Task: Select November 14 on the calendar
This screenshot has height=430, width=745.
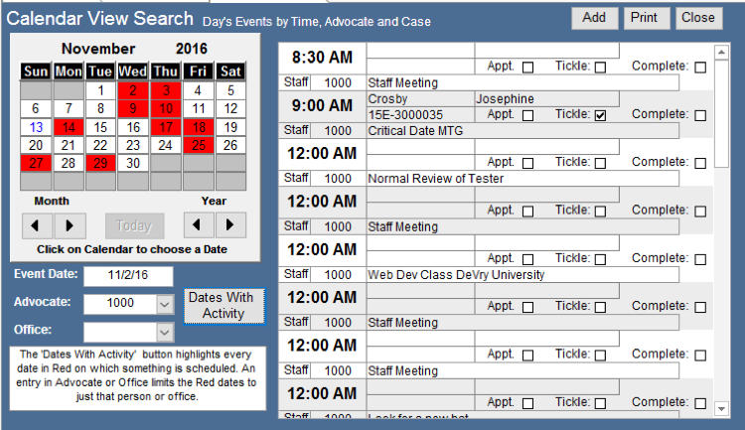Action: click(x=67, y=127)
